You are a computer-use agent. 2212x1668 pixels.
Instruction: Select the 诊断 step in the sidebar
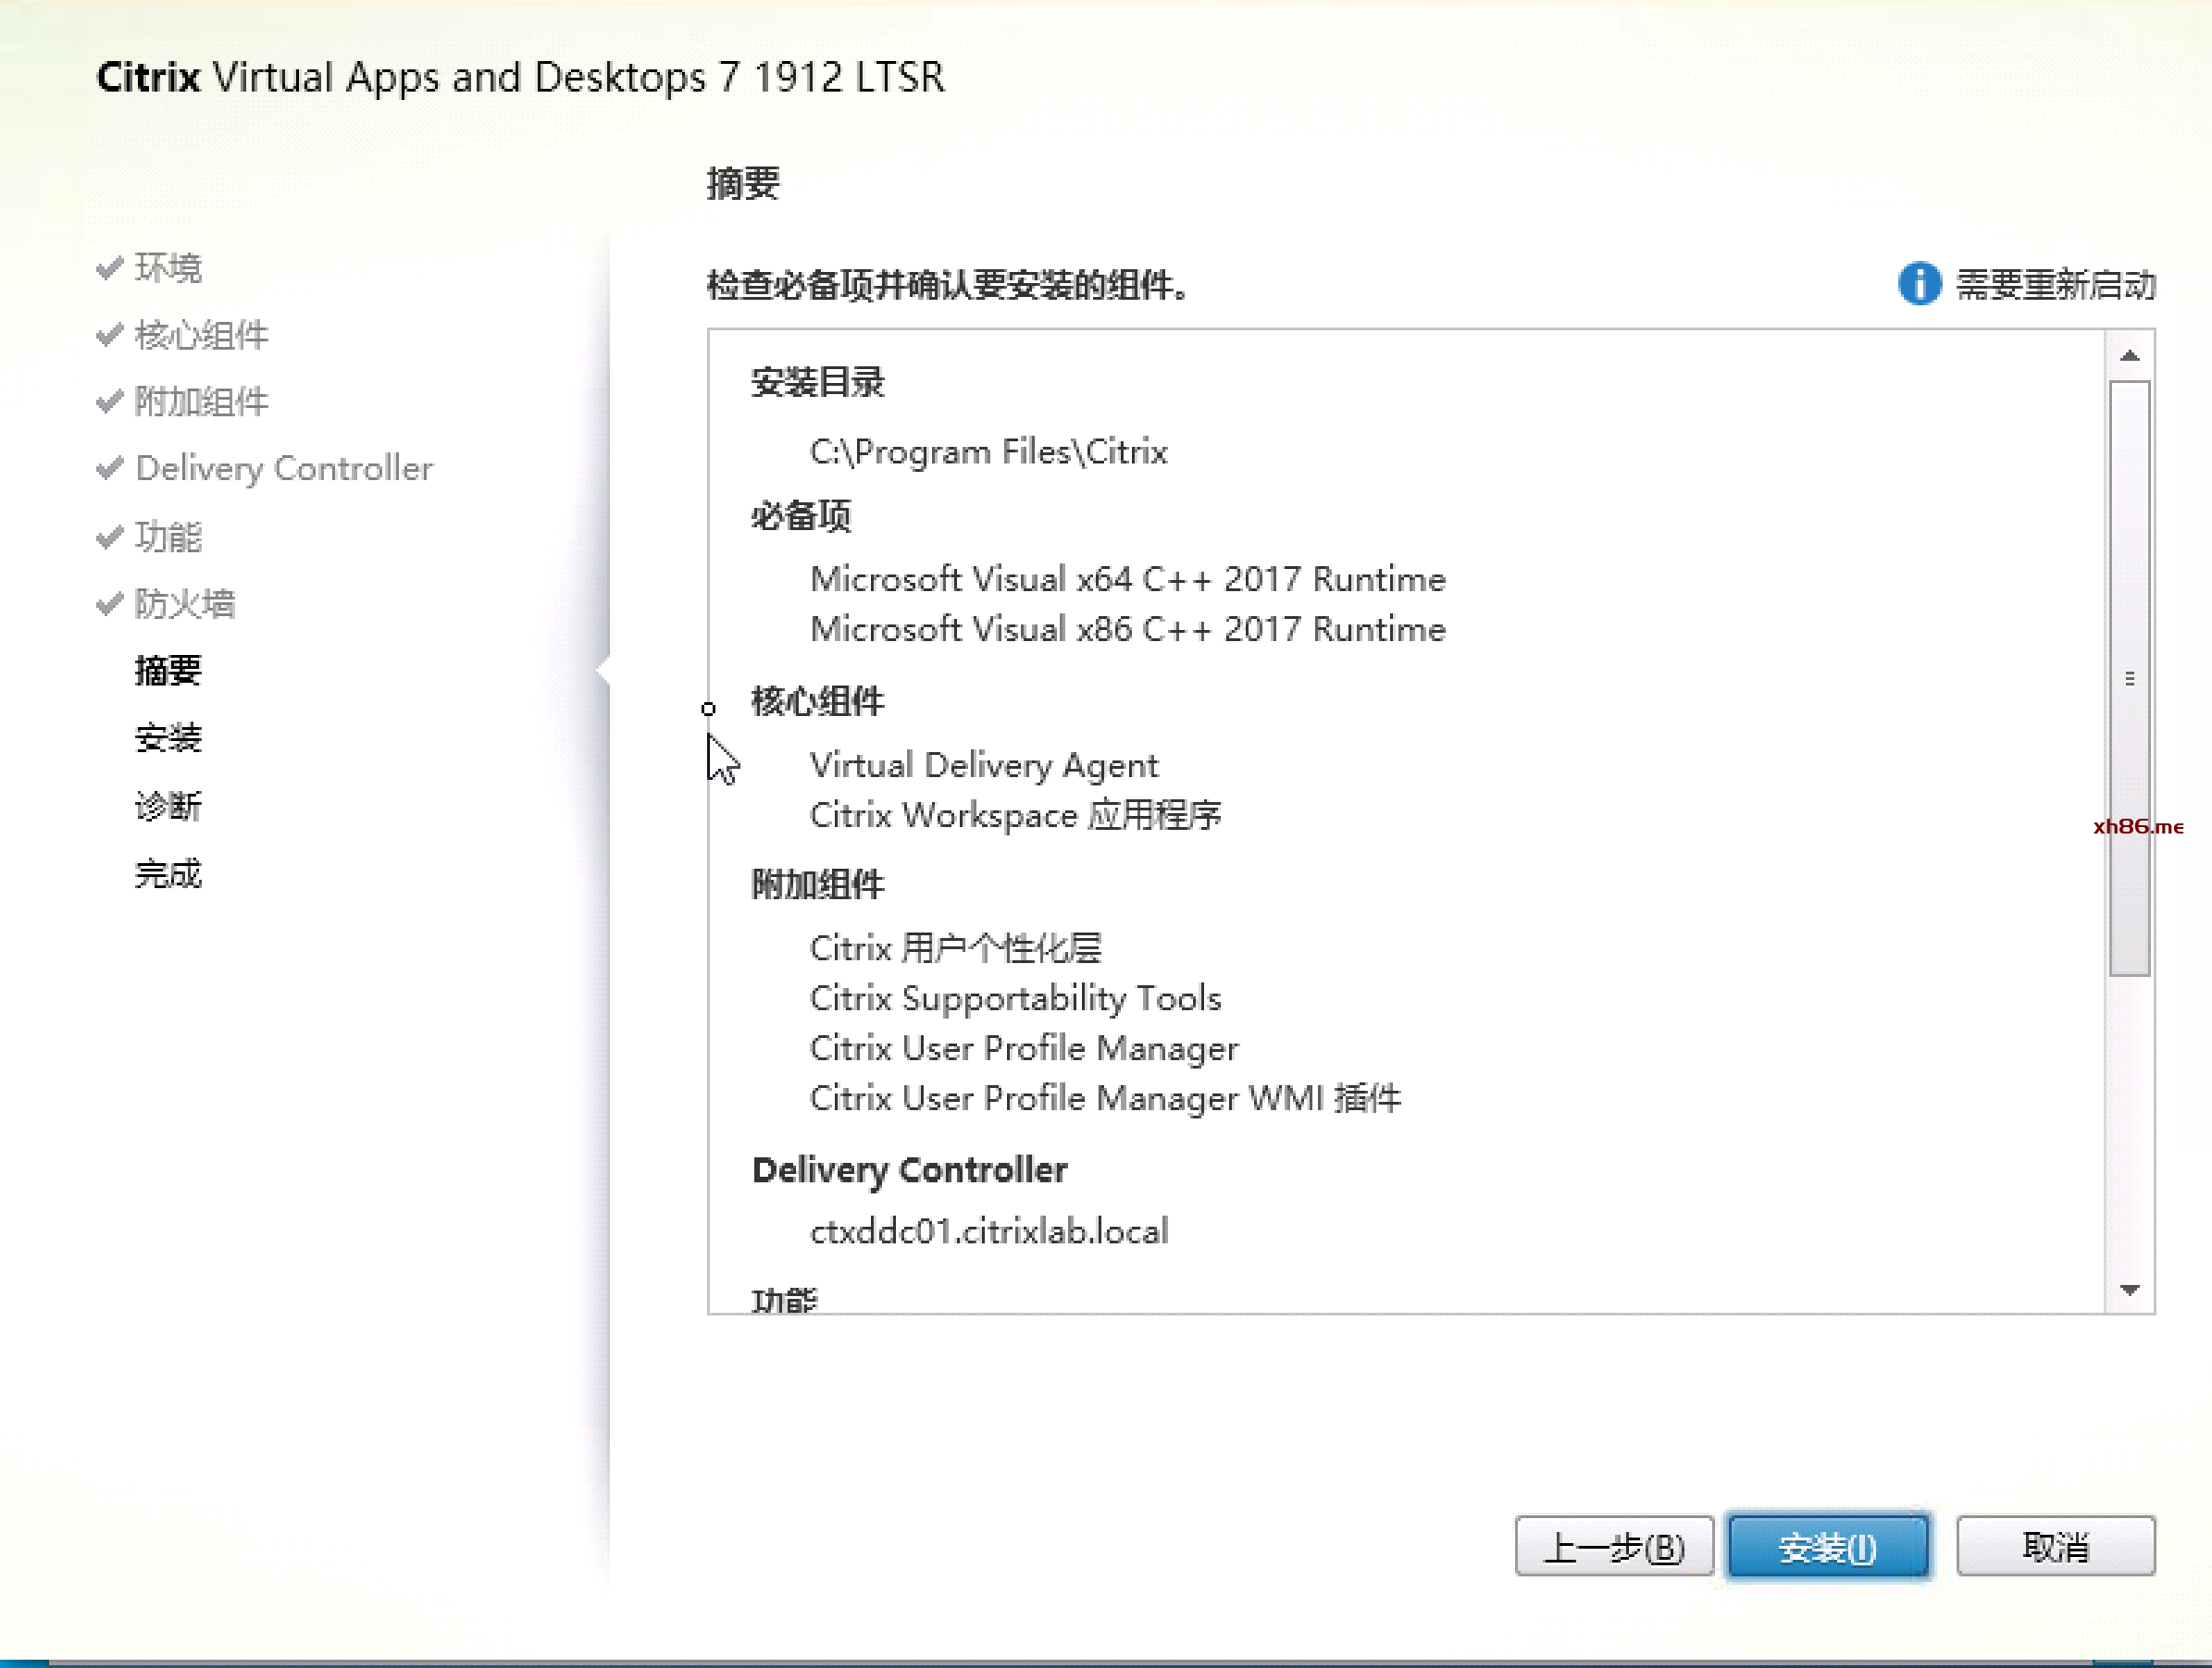click(168, 806)
